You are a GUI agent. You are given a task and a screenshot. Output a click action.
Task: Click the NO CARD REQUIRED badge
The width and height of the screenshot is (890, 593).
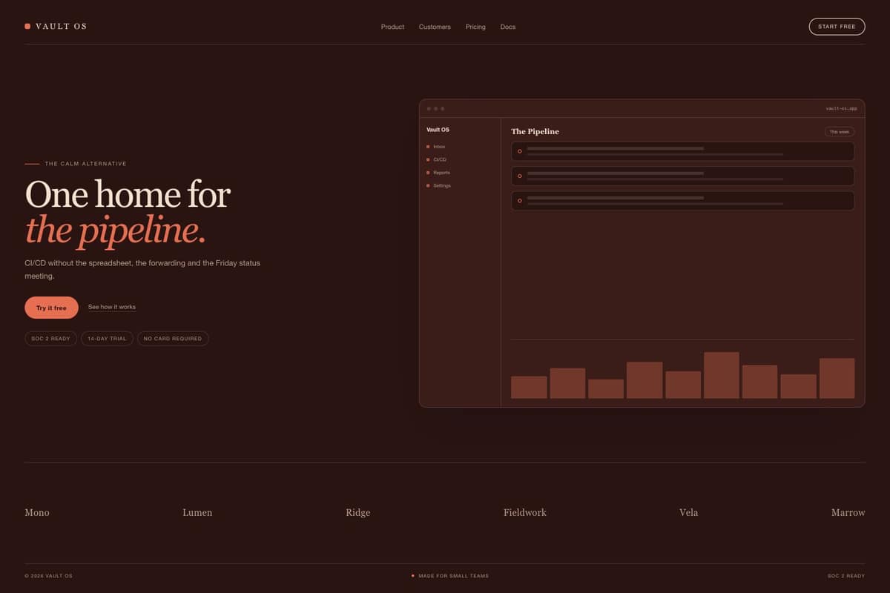173,339
